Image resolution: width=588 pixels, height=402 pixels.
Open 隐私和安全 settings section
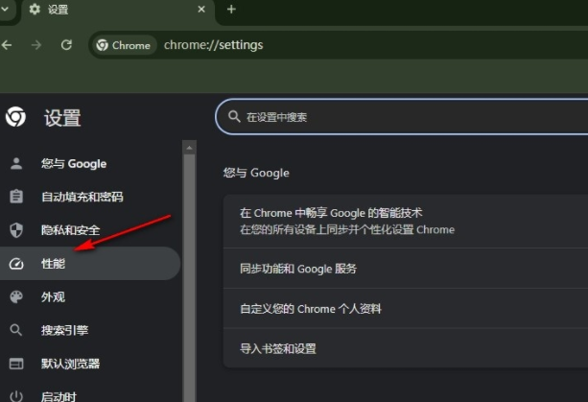[x=90, y=230]
